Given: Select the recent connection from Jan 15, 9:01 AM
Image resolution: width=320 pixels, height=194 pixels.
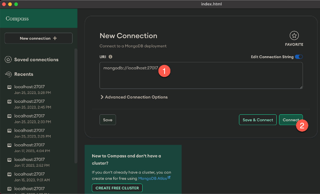Looking at the screenshot, I should (29, 177).
